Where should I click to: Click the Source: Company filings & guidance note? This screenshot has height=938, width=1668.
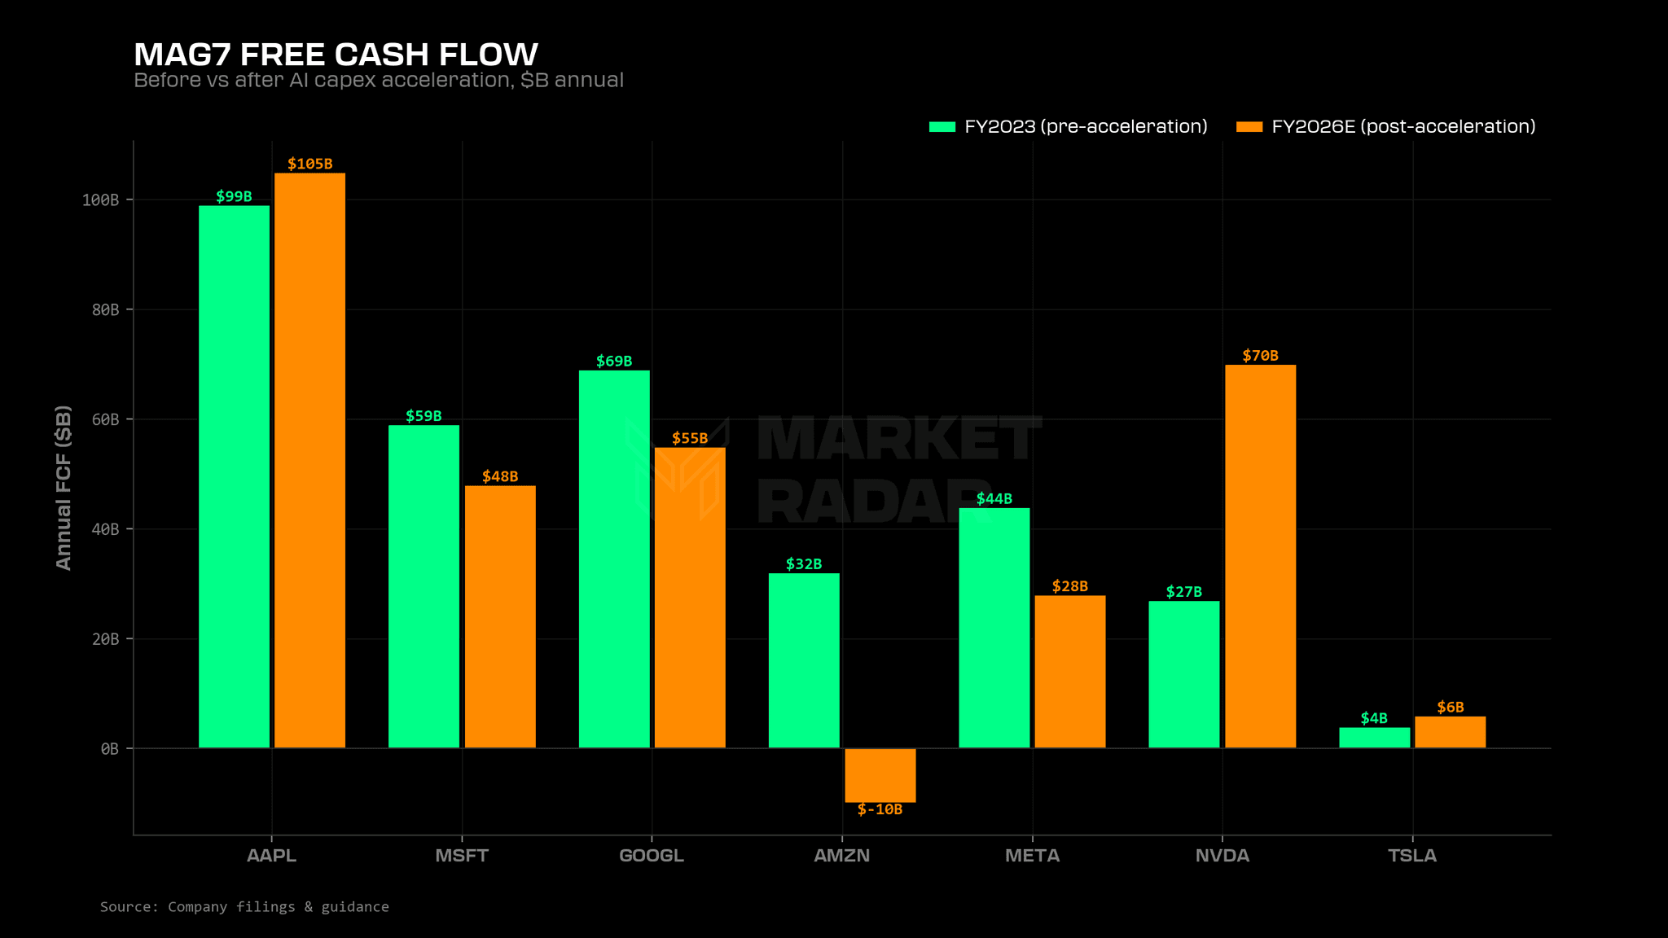click(x=244, y=907)
